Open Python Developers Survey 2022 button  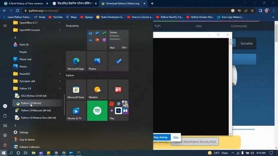(x=195, y=142)
